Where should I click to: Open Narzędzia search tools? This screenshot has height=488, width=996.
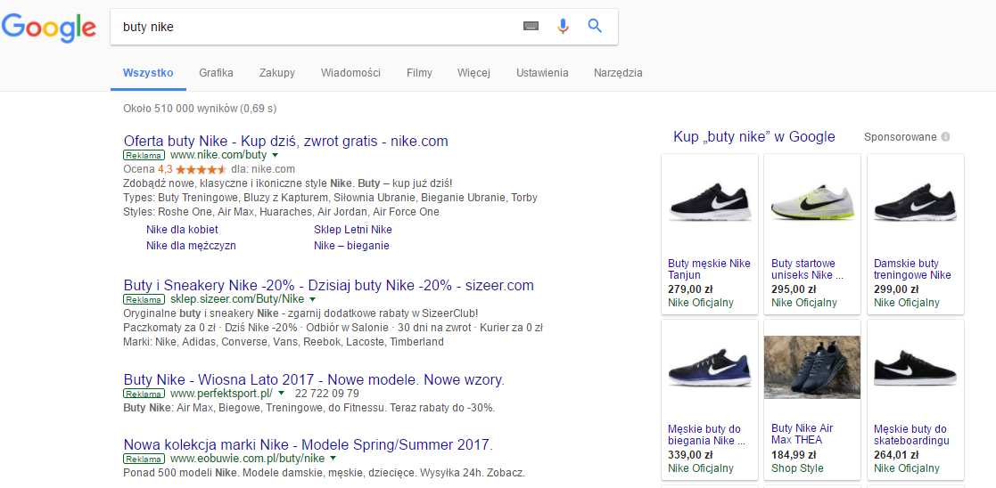pos(618,73)
